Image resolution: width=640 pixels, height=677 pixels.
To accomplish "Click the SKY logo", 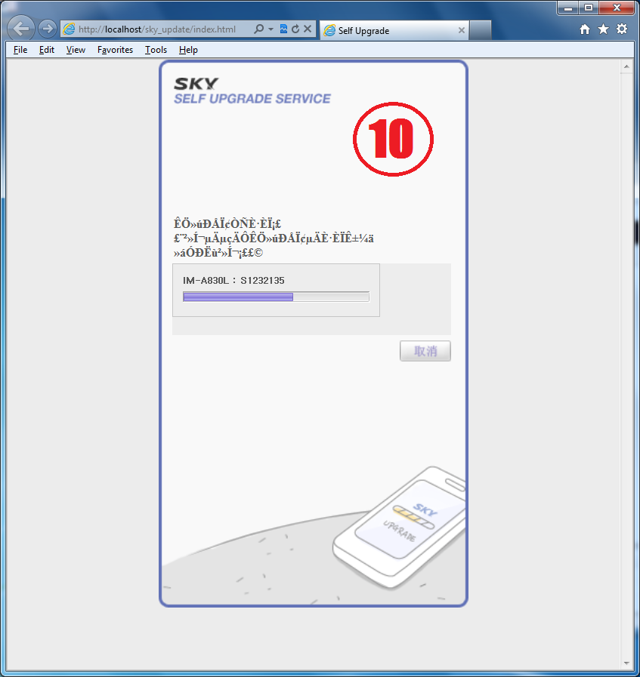I will point(196,84).
